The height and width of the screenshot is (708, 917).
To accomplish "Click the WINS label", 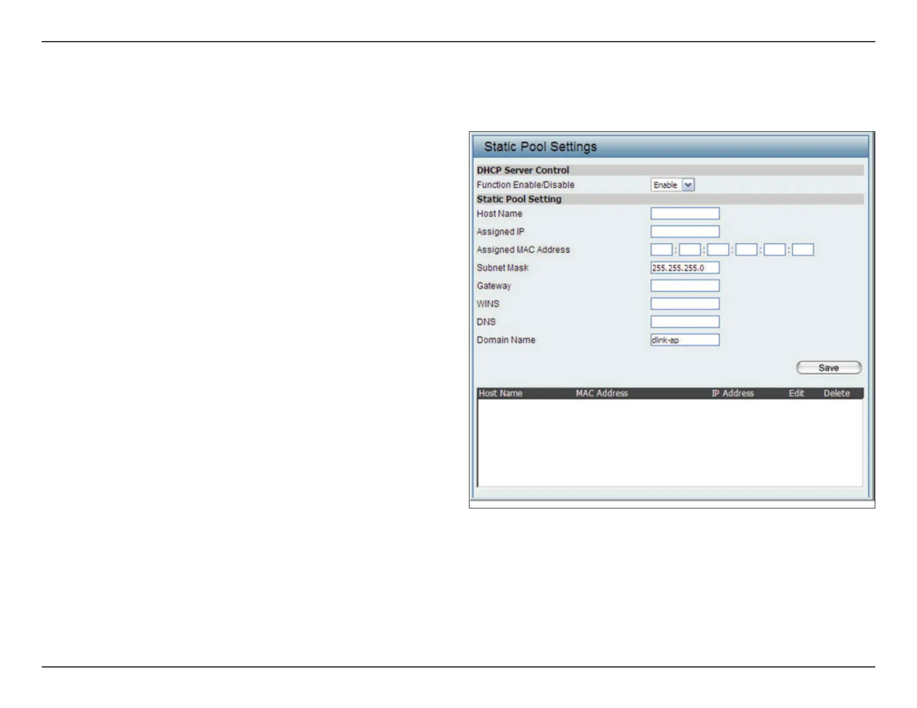I will click(488, 304).
